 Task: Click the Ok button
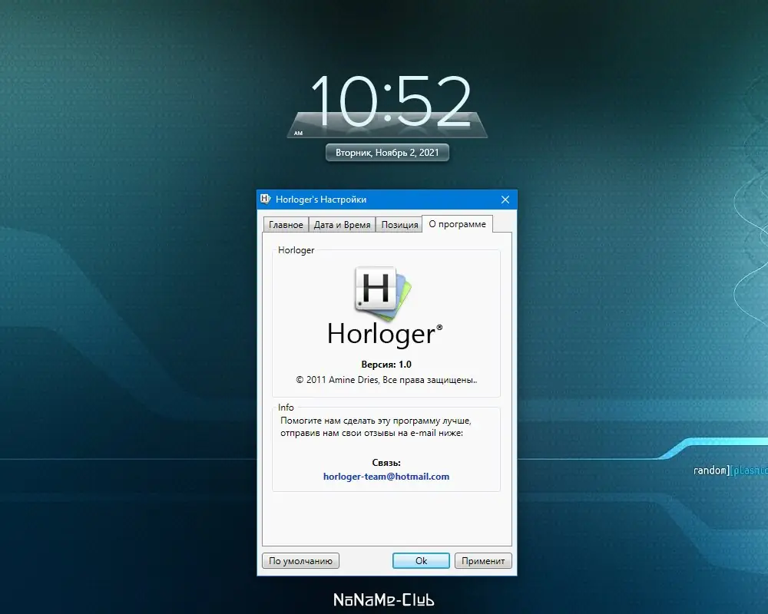click(x=421, y=560)
